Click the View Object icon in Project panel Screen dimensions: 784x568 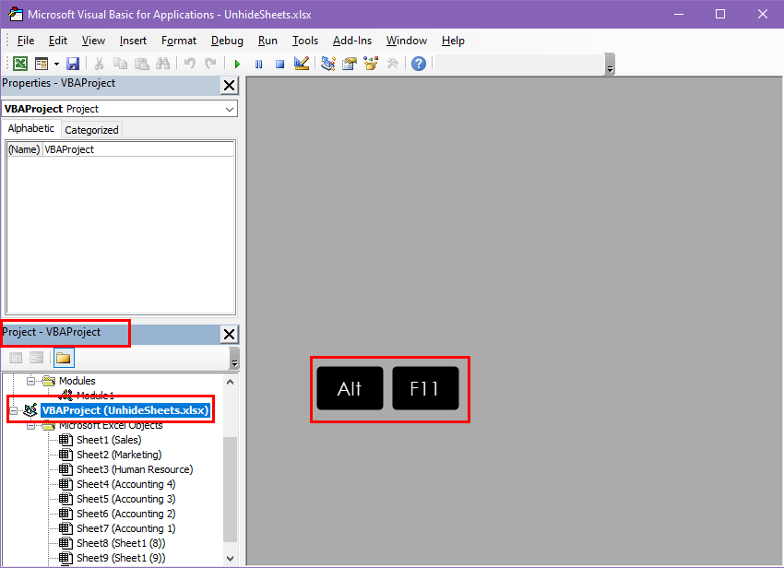click(37, 358)
